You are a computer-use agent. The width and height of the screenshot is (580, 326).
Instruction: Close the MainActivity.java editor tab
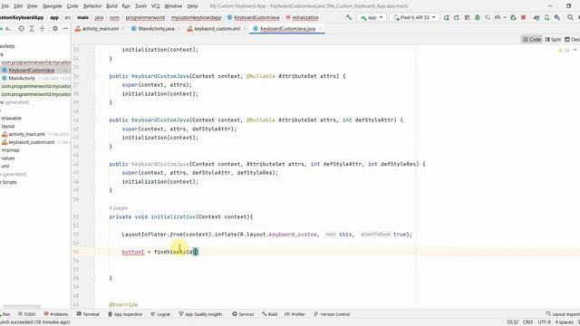pyautogui.click(x=179, y=29)
